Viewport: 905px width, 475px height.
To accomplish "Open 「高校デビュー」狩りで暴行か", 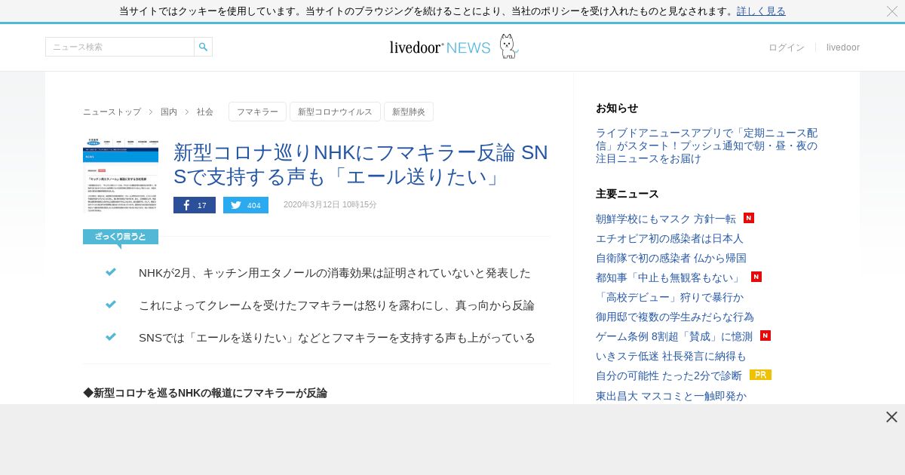I will click(x=670, y=297).
